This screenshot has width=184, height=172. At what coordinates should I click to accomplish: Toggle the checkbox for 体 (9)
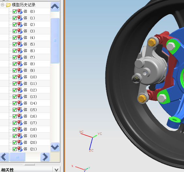click(x=15, y=70)
